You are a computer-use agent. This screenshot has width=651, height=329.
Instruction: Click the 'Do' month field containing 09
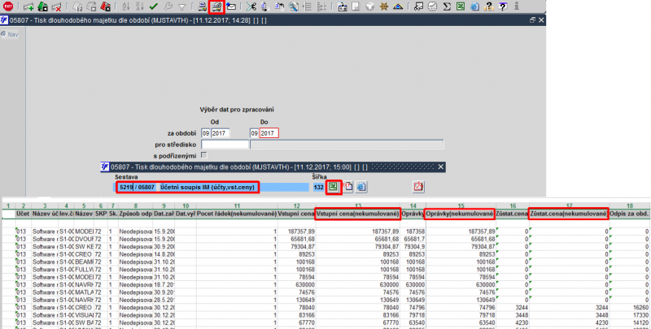(255, 133)
